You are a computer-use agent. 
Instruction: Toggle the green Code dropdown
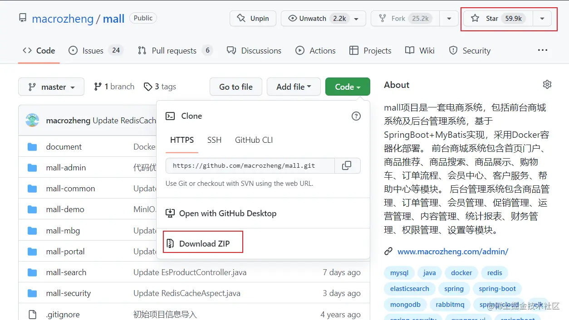click(348, 87)
